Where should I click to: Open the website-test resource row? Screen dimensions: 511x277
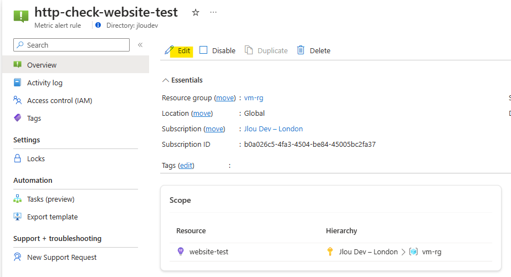pos(330,252)
